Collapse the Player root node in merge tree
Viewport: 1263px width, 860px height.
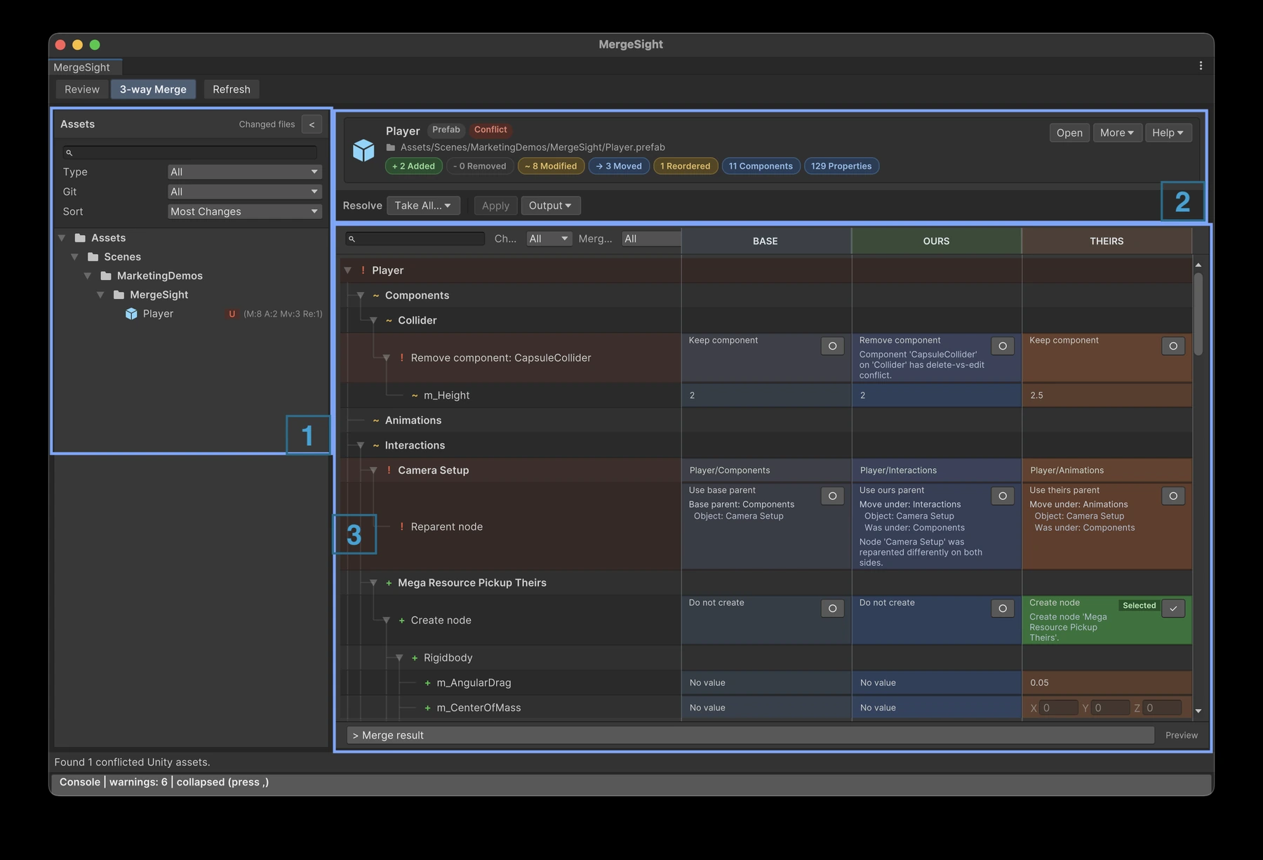pos(347,270)
